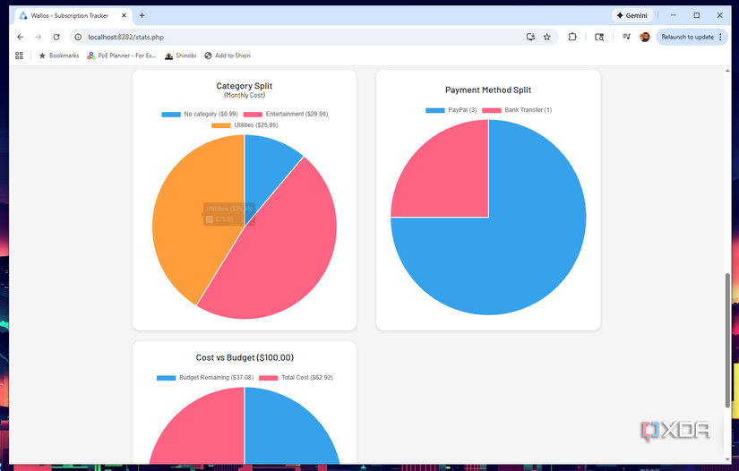Open the media controls icon

point(626,37)
